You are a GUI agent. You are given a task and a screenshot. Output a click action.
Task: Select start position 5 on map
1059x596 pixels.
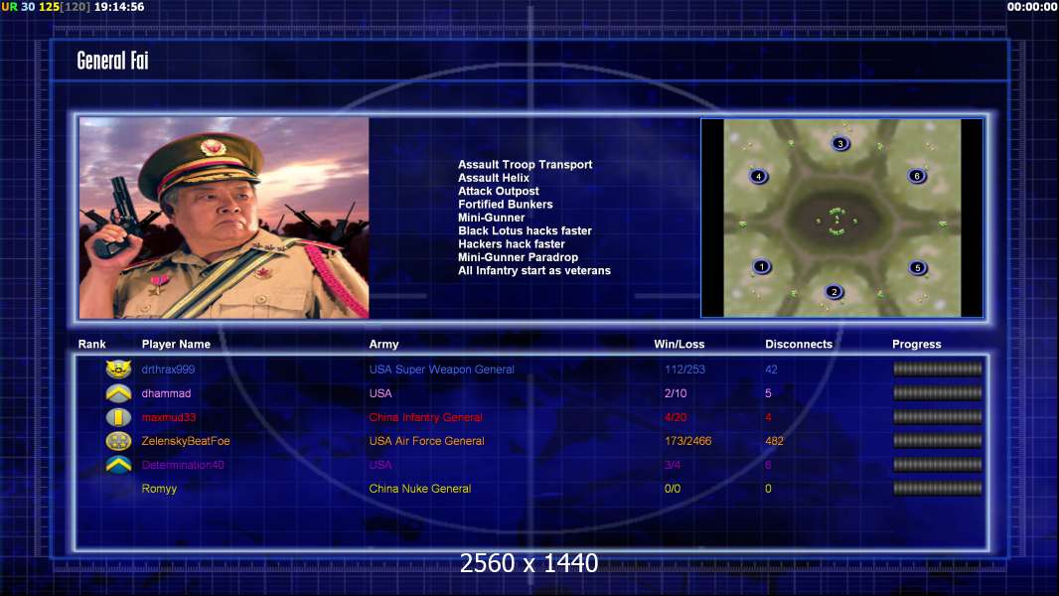tap(917, 267)
